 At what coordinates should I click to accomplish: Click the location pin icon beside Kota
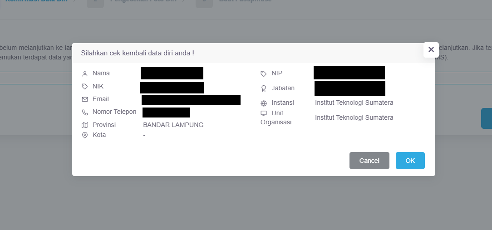coord(85,135)
